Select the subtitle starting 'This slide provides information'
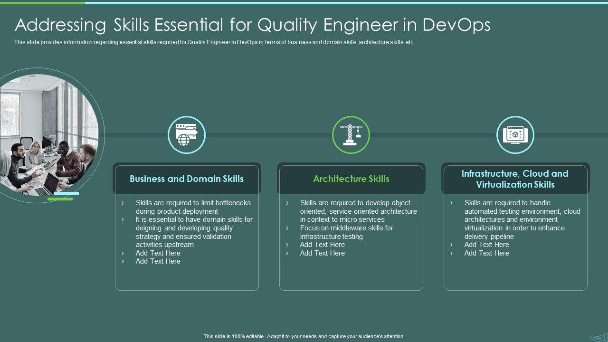The height and width of the screenshot is (342, 608). point(214,42)
